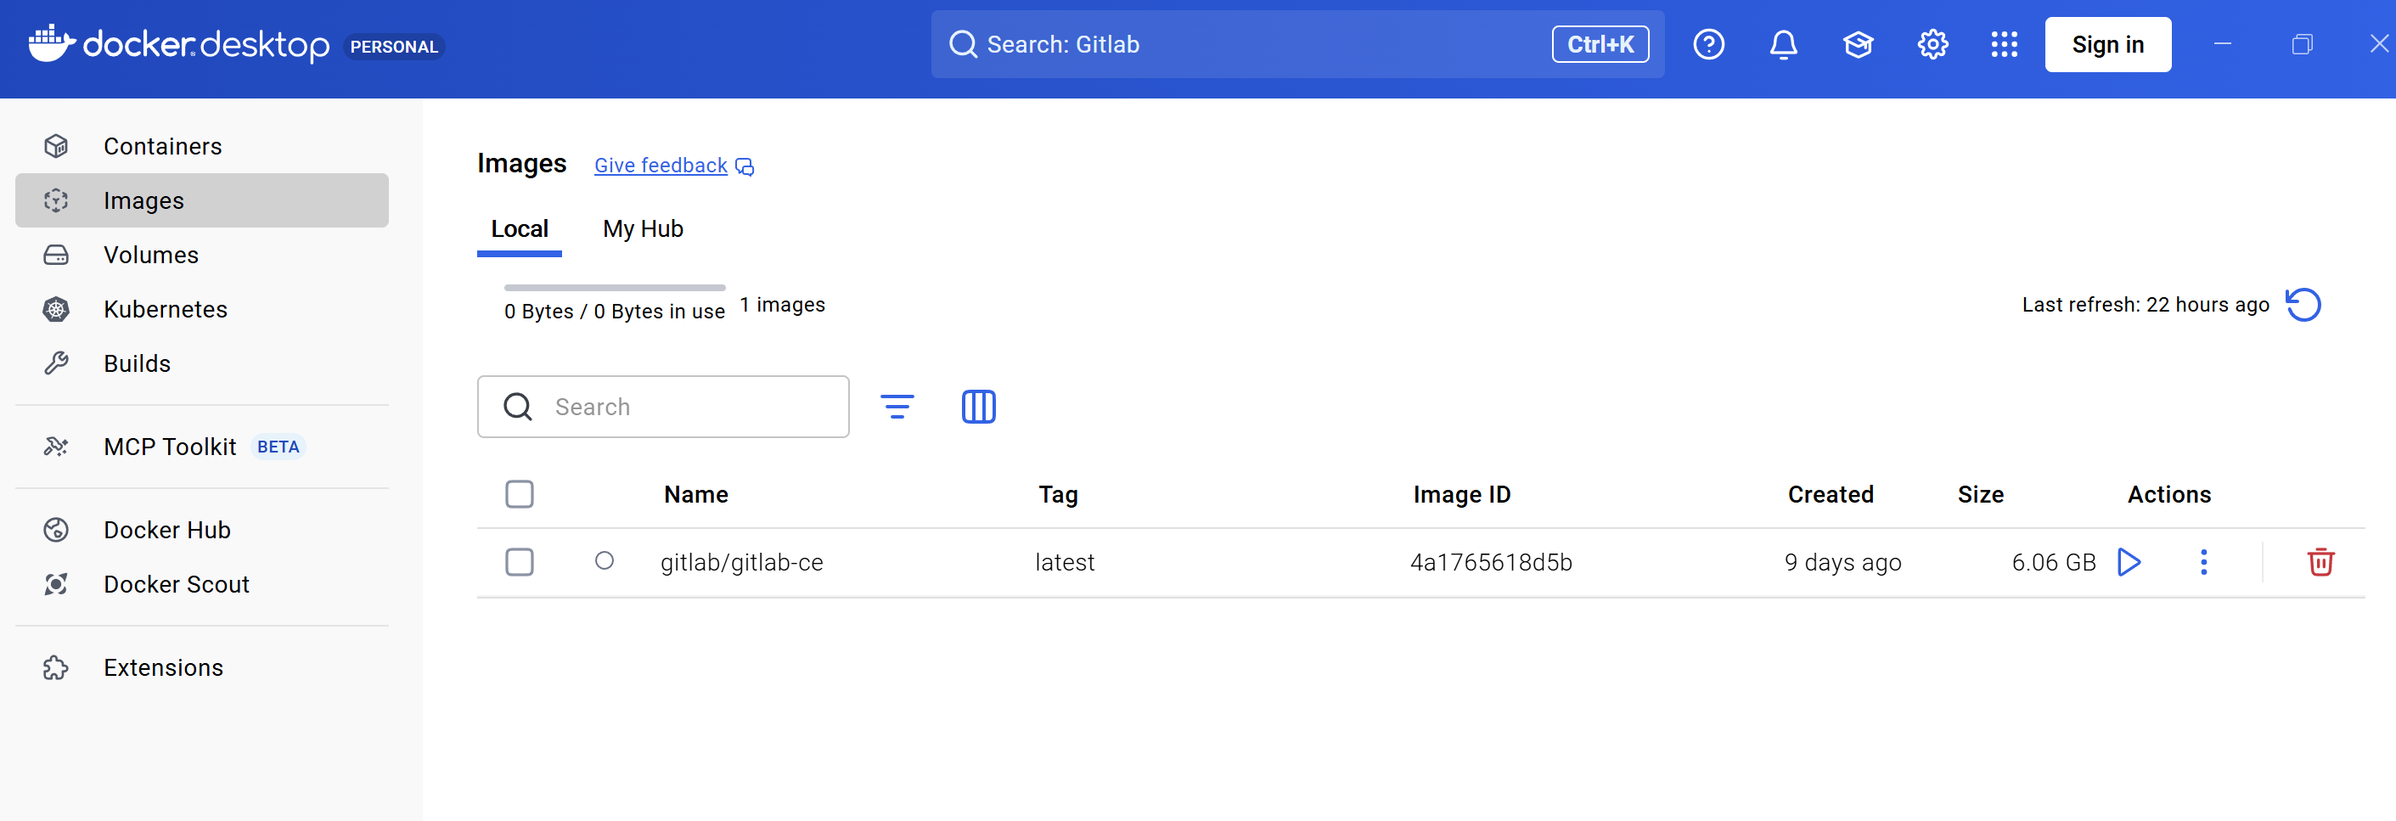Click the search magnifier in the top bar
The image size is (2396, 821).
coord(963,45)
